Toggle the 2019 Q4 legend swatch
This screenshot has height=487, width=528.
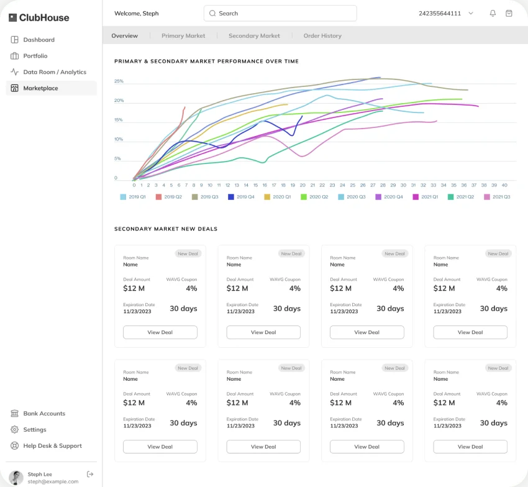(230, 197)
